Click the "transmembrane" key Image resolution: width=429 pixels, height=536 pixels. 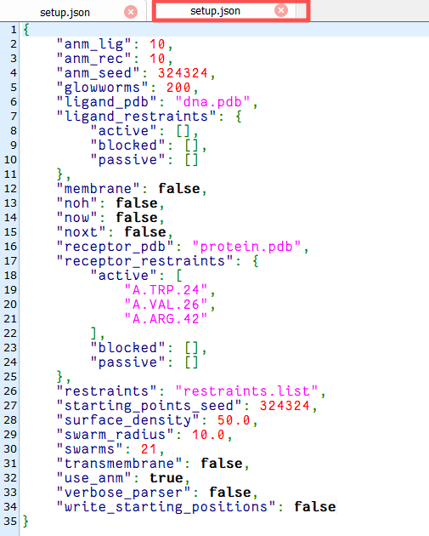[119, 464]
